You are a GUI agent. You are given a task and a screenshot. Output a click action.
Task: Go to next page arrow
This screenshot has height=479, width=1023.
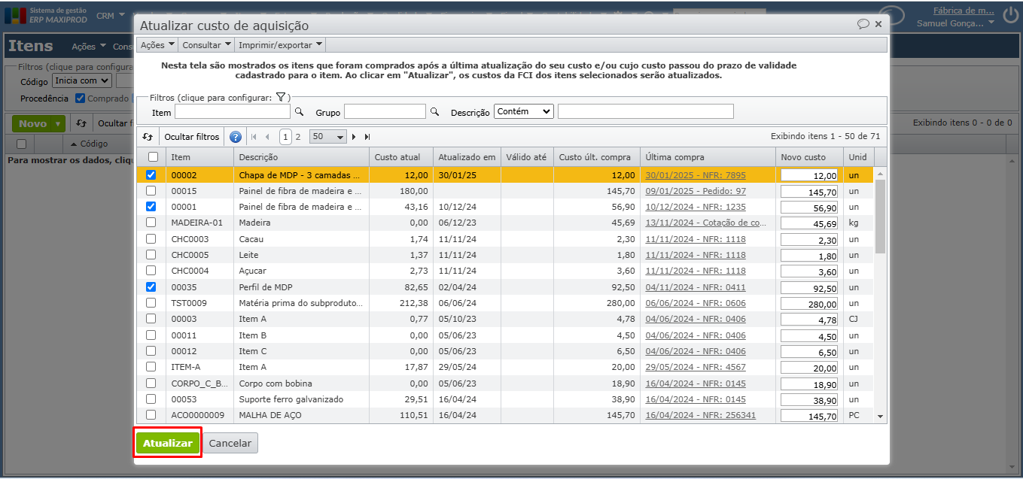pos(355,137)
